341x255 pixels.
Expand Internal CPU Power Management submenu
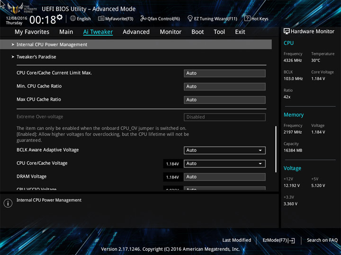pyautogui.click(x=136, y=44)
